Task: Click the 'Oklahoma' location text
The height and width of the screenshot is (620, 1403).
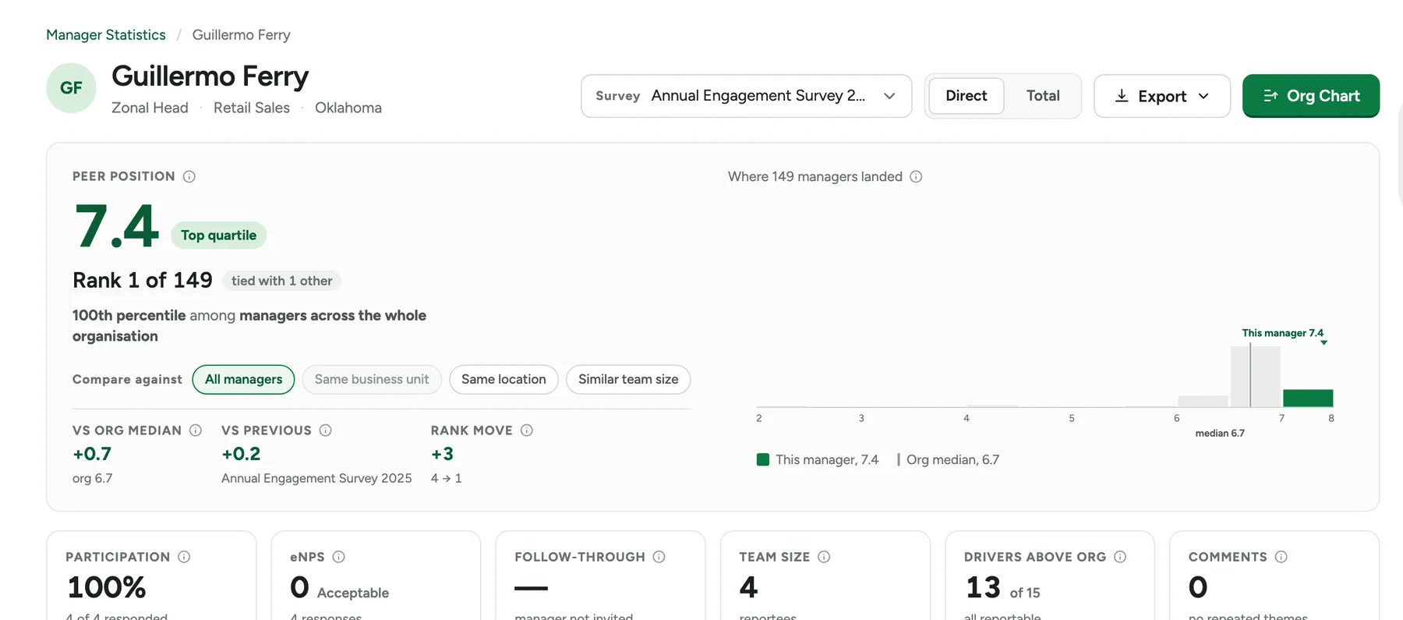Action: coord(348,108)
